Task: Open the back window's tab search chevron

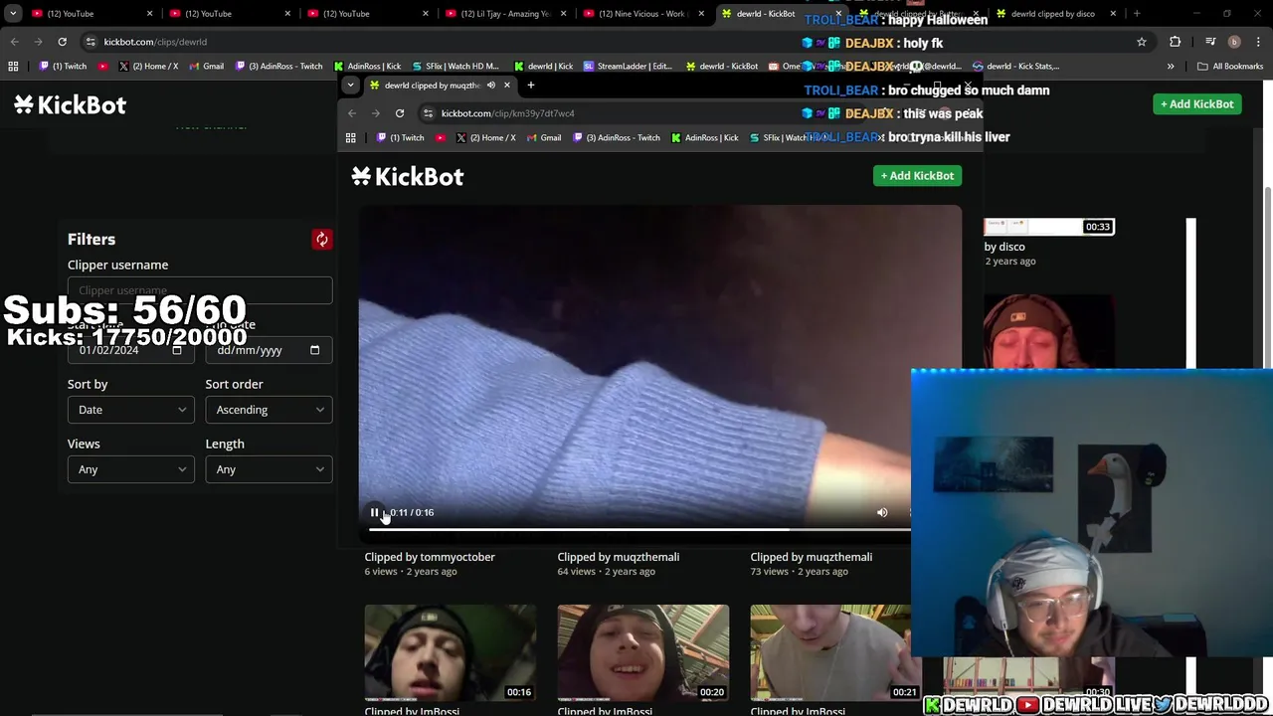Action: point(13,14)
